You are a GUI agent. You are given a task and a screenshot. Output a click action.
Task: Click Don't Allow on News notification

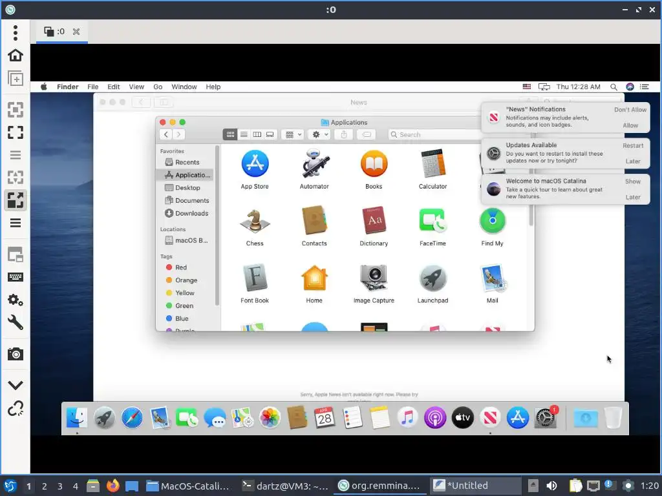(x=630, y=110)
